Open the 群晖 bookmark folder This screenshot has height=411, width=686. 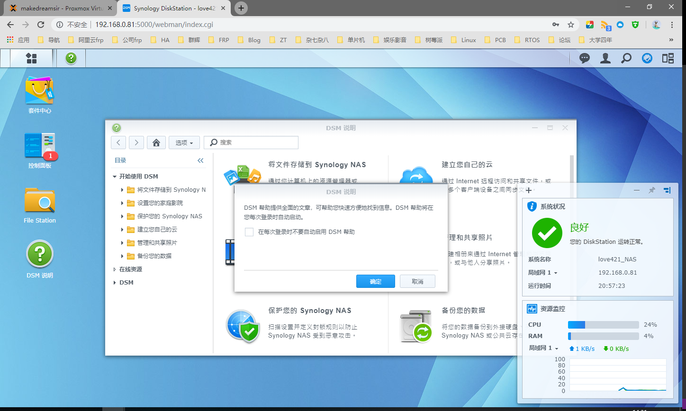point(189,40)
